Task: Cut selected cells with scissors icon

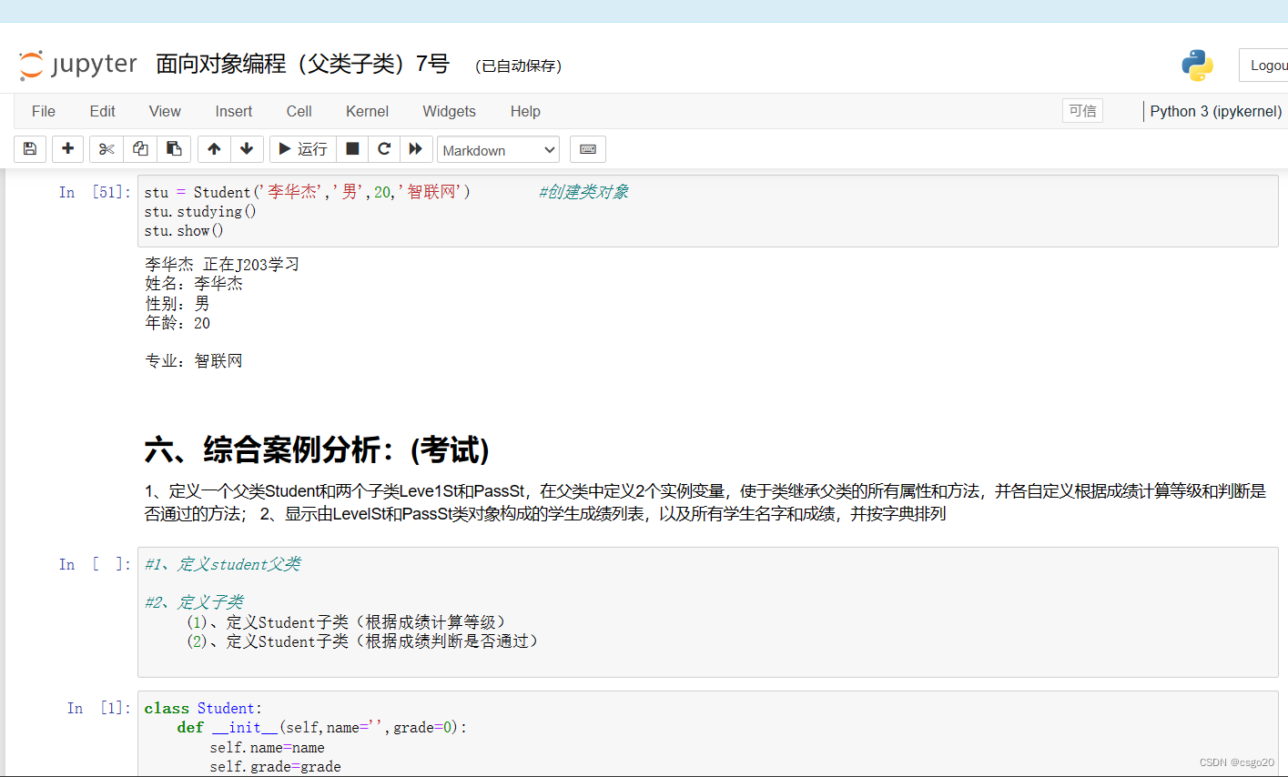Action: [106, 149]
